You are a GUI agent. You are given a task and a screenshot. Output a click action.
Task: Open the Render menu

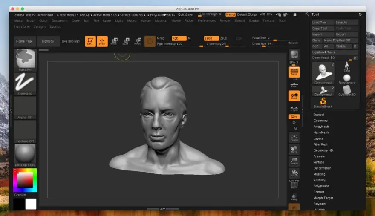[x=225, y=21]
